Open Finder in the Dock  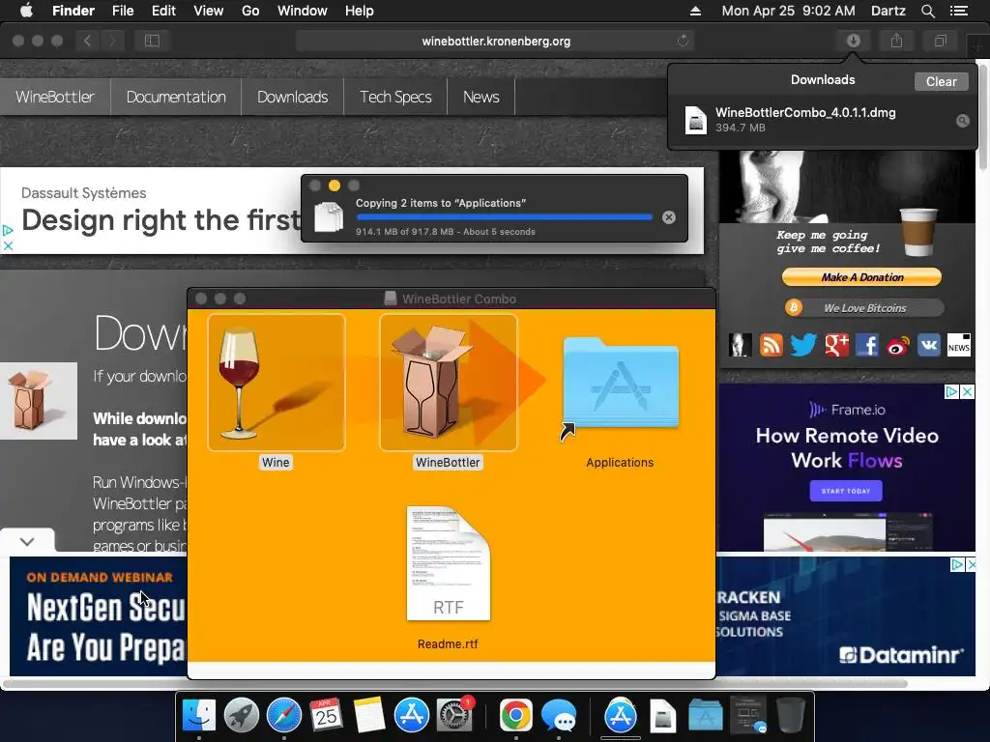point(199,715)
